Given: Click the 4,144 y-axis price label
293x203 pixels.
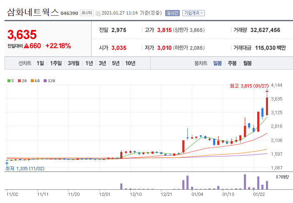Looking at the screenshot, I should (x=277, y=86).
